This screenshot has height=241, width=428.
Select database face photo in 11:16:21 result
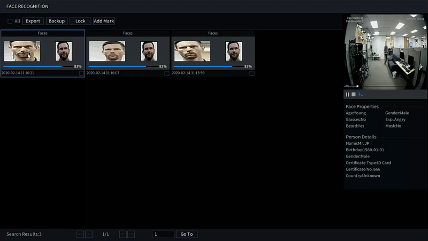[x=64, y=51]
